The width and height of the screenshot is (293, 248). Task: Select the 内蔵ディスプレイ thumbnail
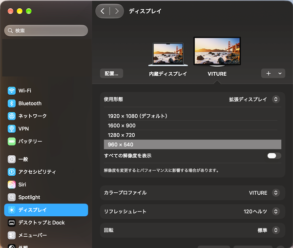[x=168, y=55]
